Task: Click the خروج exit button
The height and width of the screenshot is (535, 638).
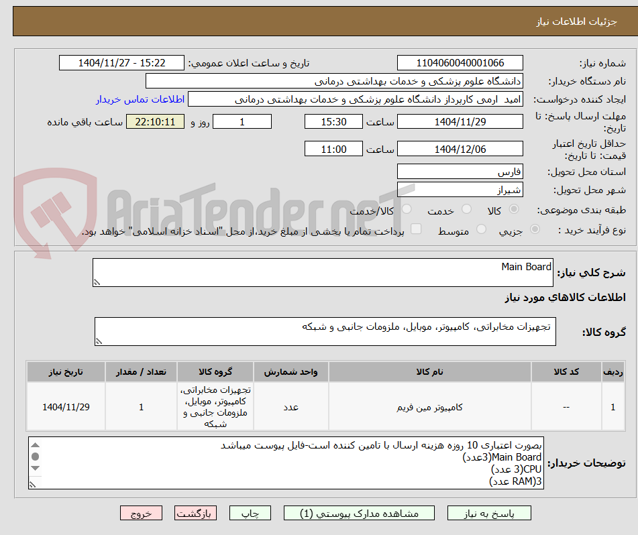Action: coord(141,513)
